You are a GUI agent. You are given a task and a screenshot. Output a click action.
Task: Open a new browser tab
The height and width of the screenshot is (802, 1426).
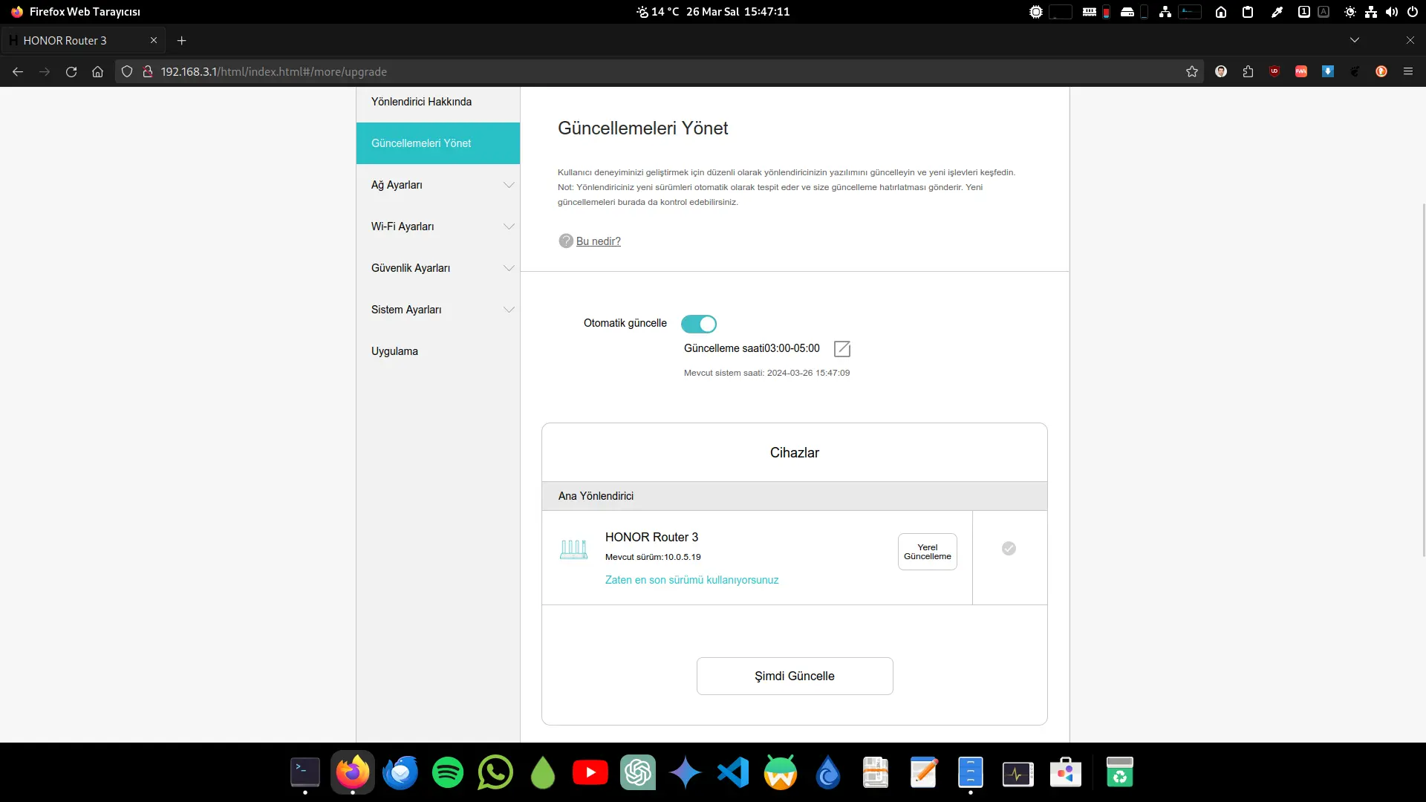(182, 40)
